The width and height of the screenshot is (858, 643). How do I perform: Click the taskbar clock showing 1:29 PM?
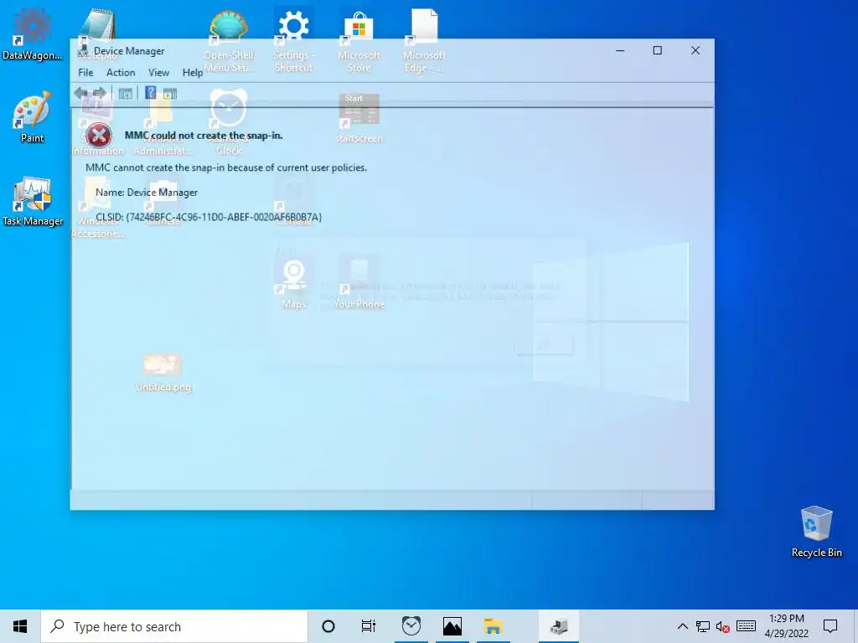pyautogui.click(x=786, y=626)
